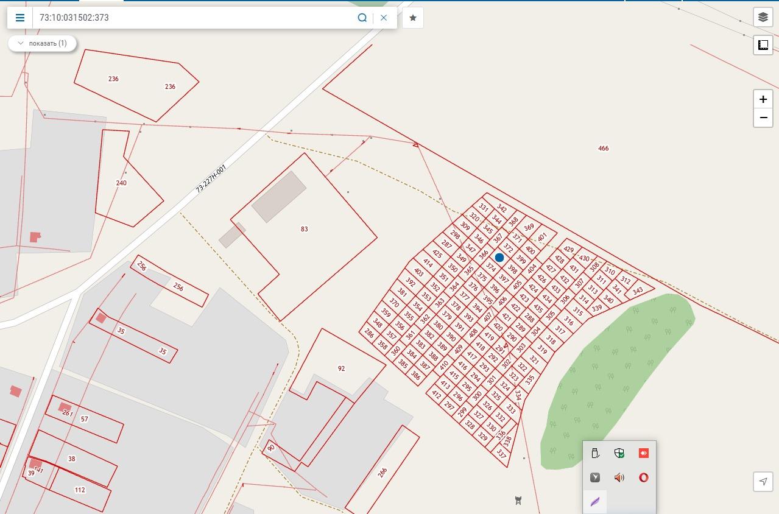Open the measurement ruler tool
779x514 pixels.
[763, 45]
